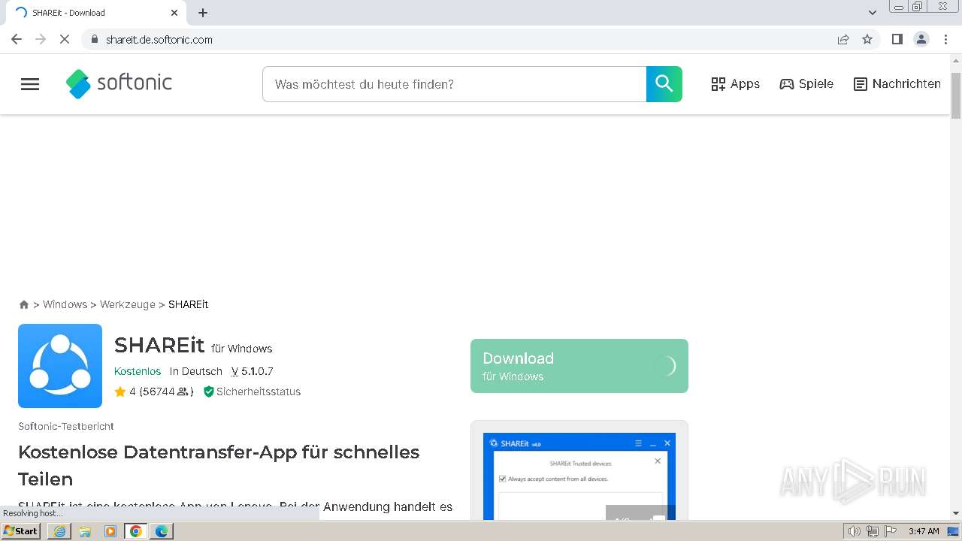Screen dimensions: 962x541
Task: Click the Softonic logo
Action: [119, 83]
